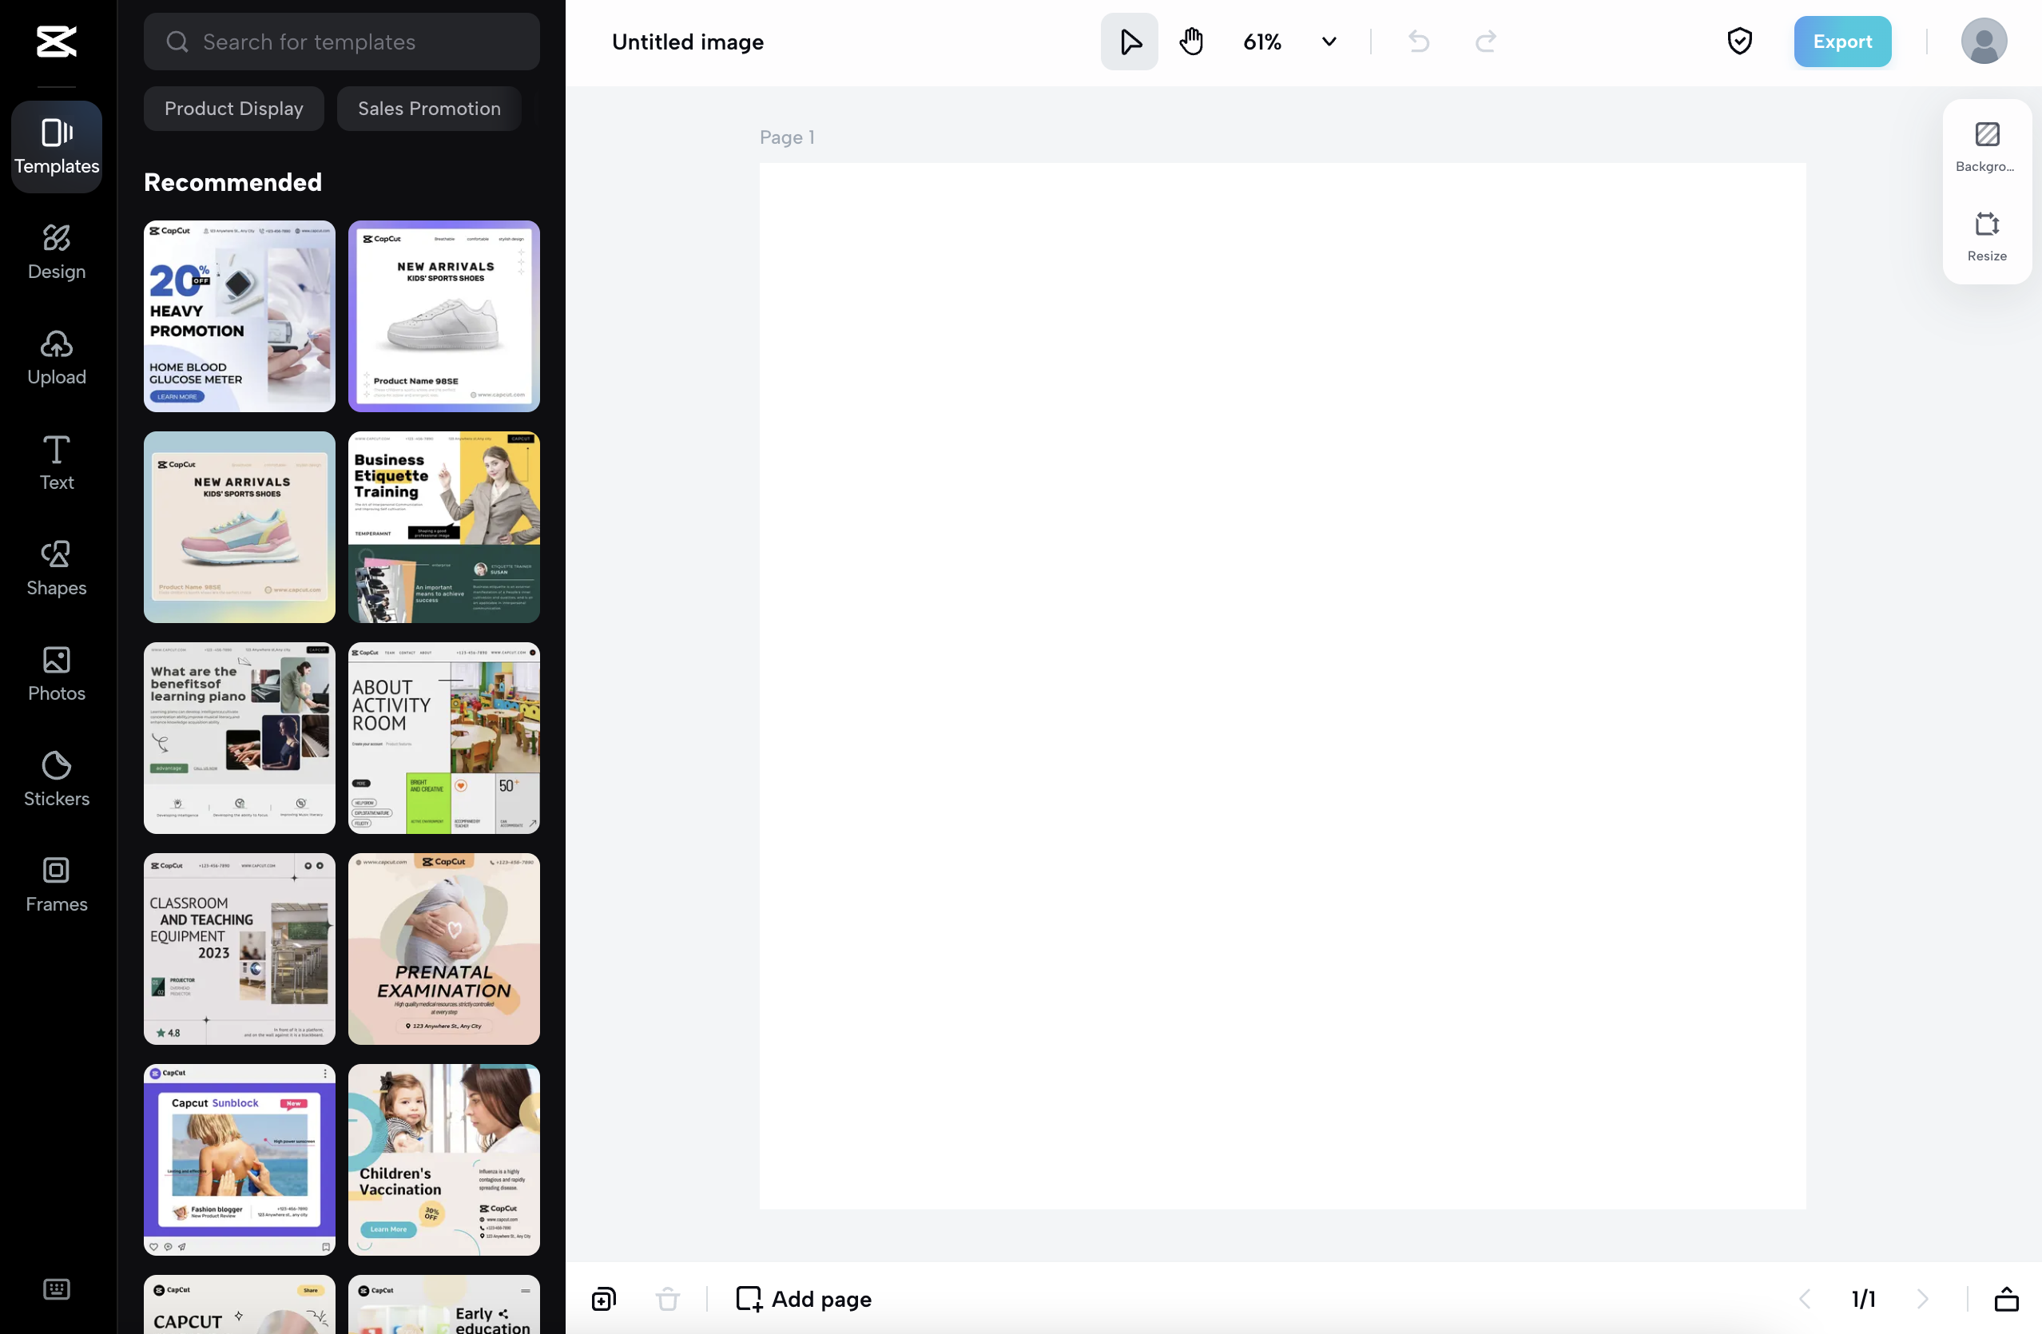The height and width of the screenshot is (1334, 2042).
Task: Click the undo arrow
Action: (1418, 42)
